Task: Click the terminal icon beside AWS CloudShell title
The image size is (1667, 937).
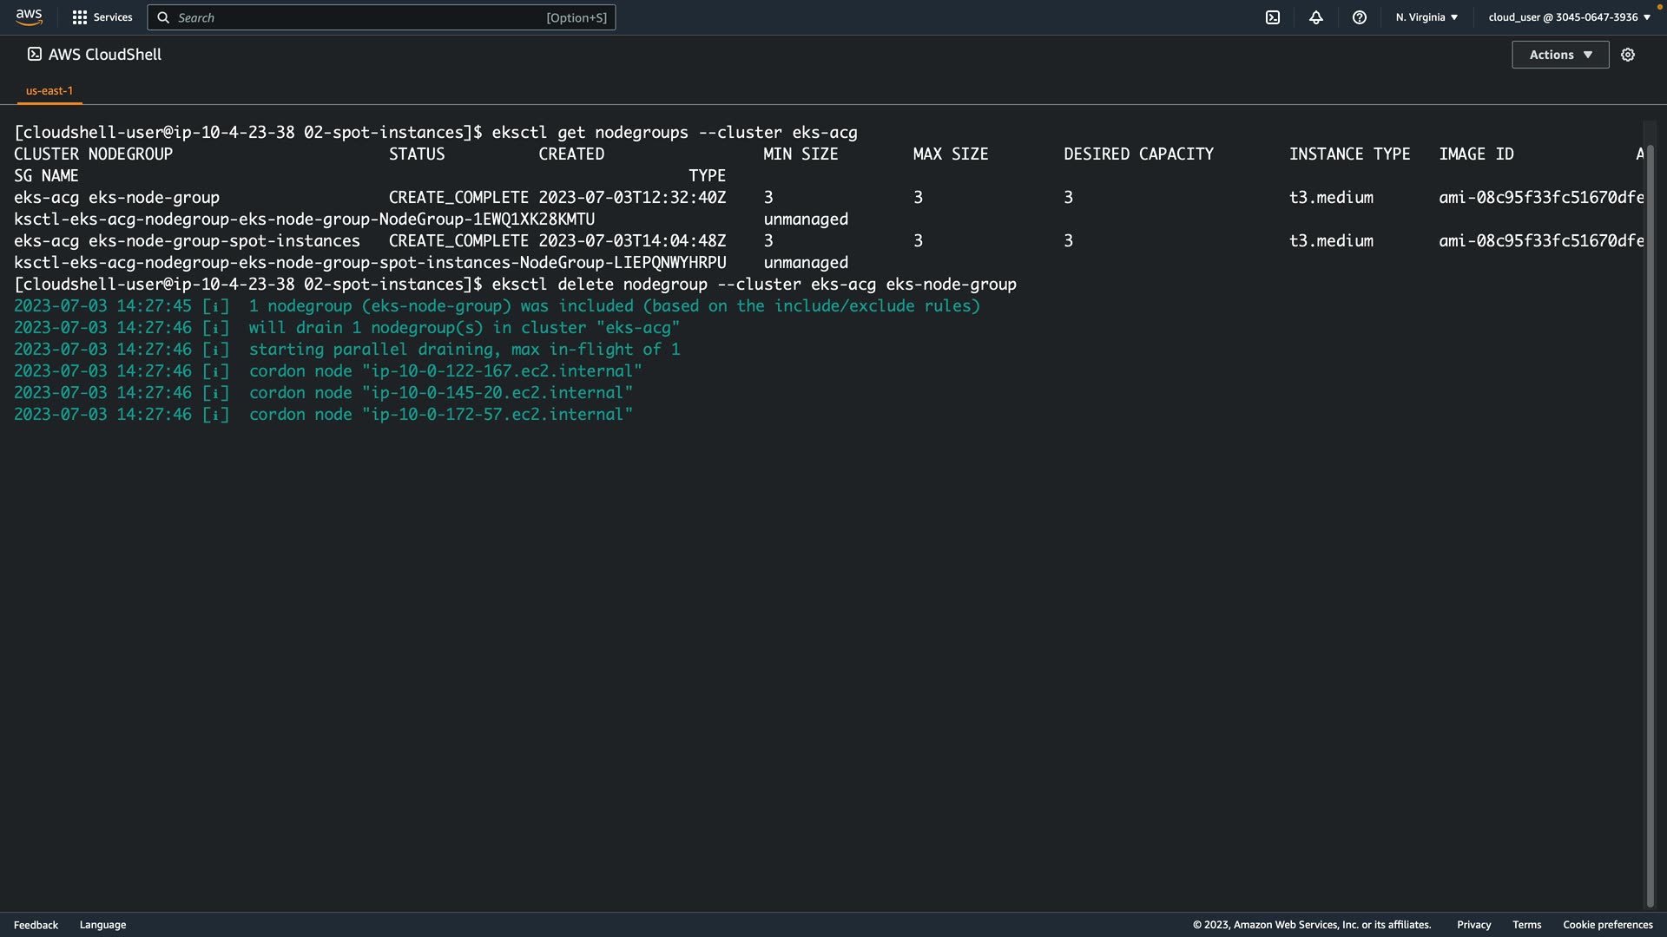Action: click(35, 54)
